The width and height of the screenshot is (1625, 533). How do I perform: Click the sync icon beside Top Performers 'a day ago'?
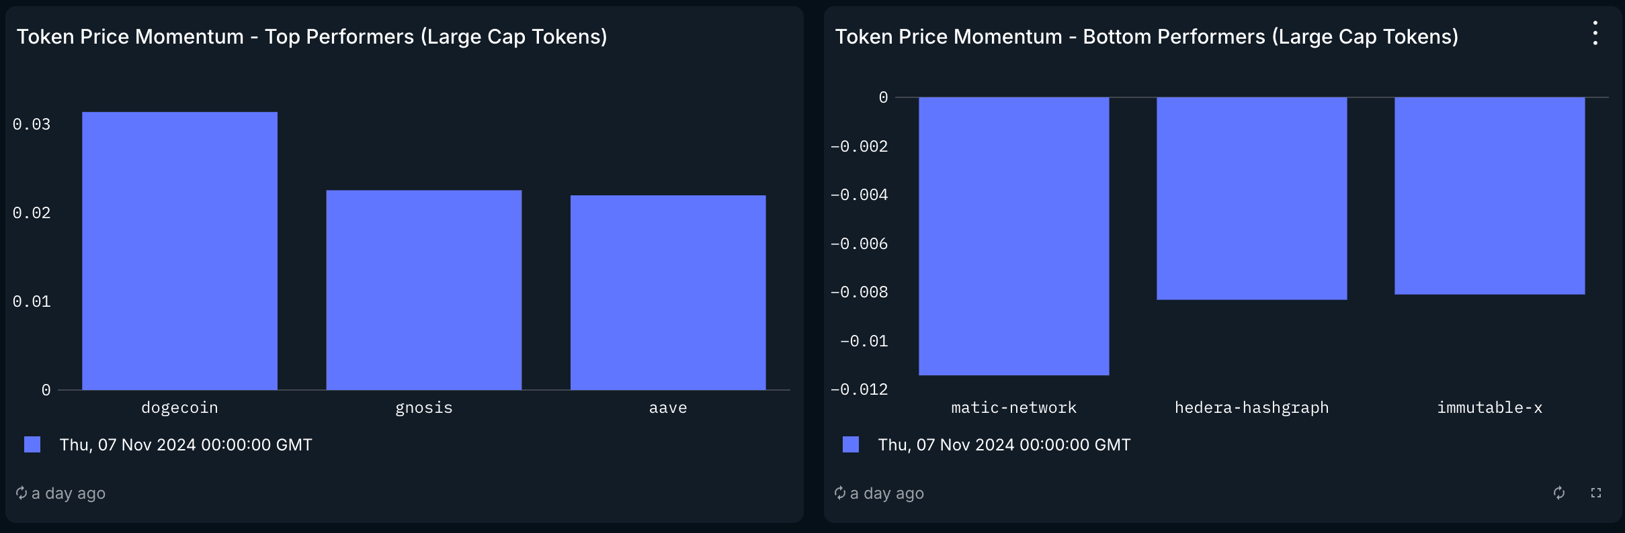tap(22, 493)
